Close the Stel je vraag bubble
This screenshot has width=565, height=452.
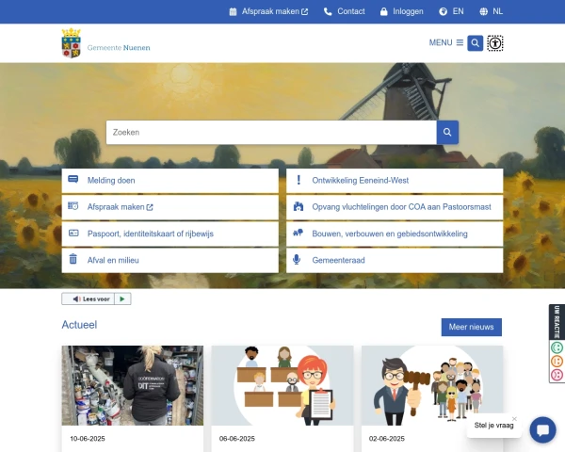click(x=514, y=418)
